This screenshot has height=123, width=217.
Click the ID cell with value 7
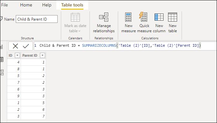click(x=14, y=82)
